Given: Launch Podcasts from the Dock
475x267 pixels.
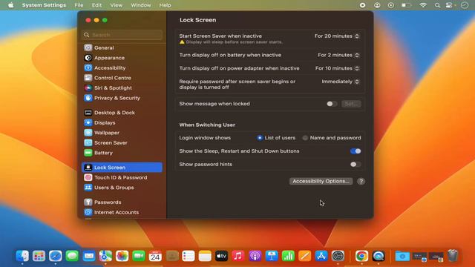Looking at the screenshot, I should 255,256.
